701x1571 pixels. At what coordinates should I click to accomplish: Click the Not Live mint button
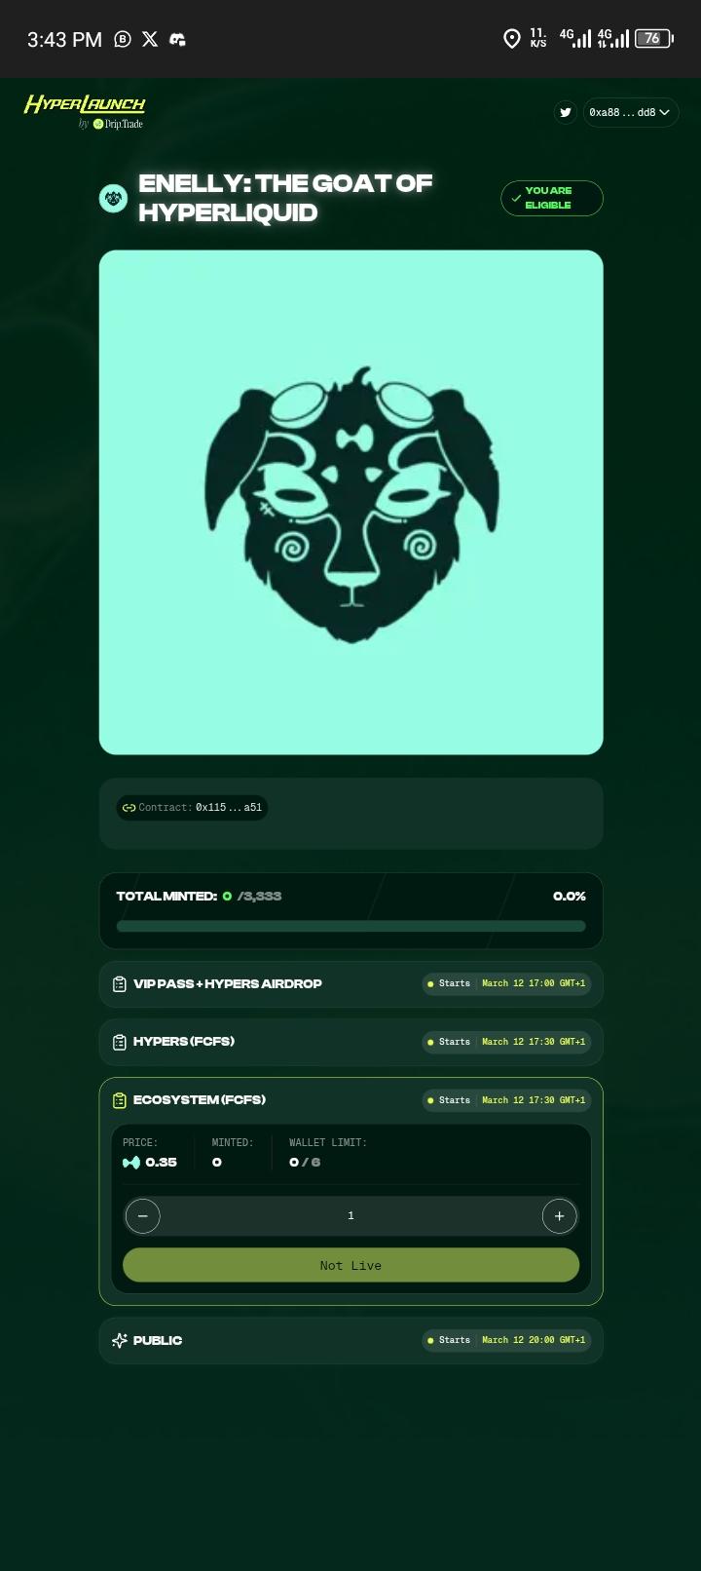(350, 1265)
